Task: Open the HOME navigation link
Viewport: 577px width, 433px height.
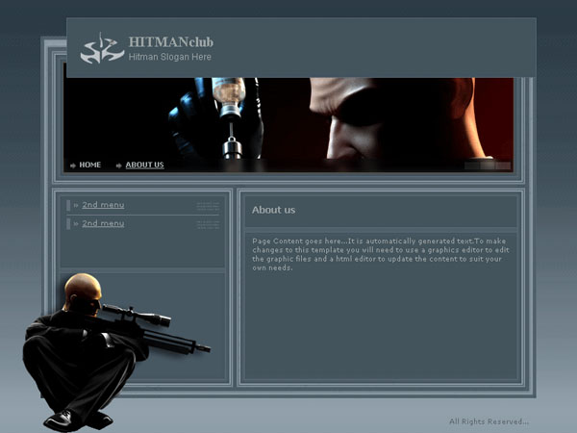Action: pos(90,165)
